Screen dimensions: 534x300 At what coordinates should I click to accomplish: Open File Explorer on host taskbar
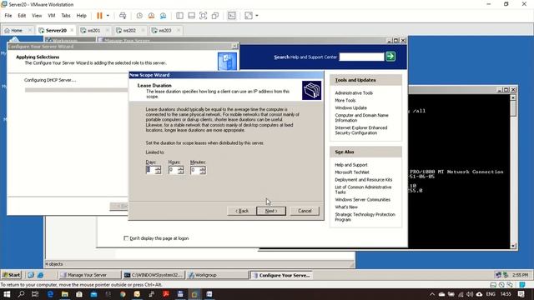(x=65, y=294)
